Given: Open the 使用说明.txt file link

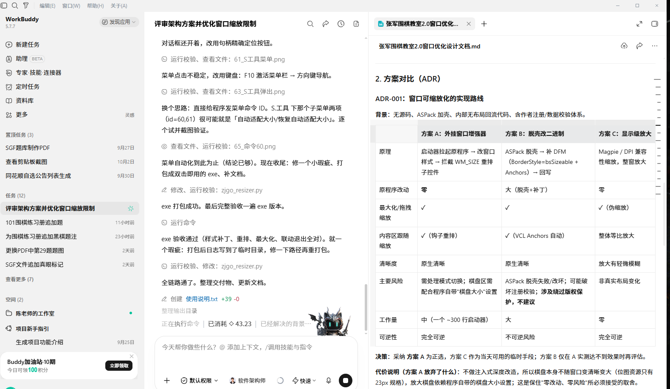Looking at the screenshot, I should [202, 299].
